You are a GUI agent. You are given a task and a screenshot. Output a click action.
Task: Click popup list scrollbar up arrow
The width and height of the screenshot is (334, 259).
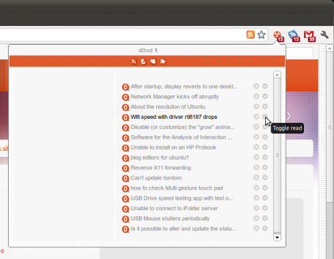click(277, 75)
